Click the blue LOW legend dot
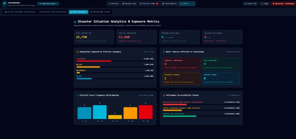 (x=77, y=76)
